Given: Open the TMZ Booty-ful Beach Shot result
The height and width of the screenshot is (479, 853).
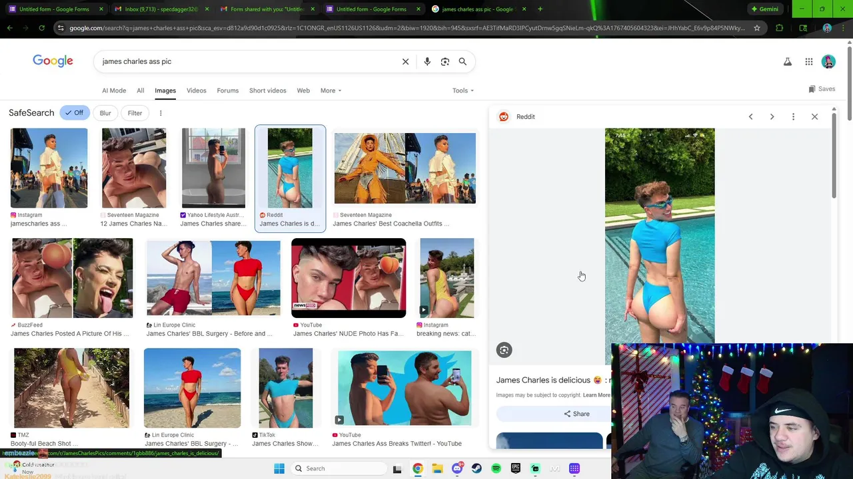Looking at the screenshot, I should tap(71, 388).
